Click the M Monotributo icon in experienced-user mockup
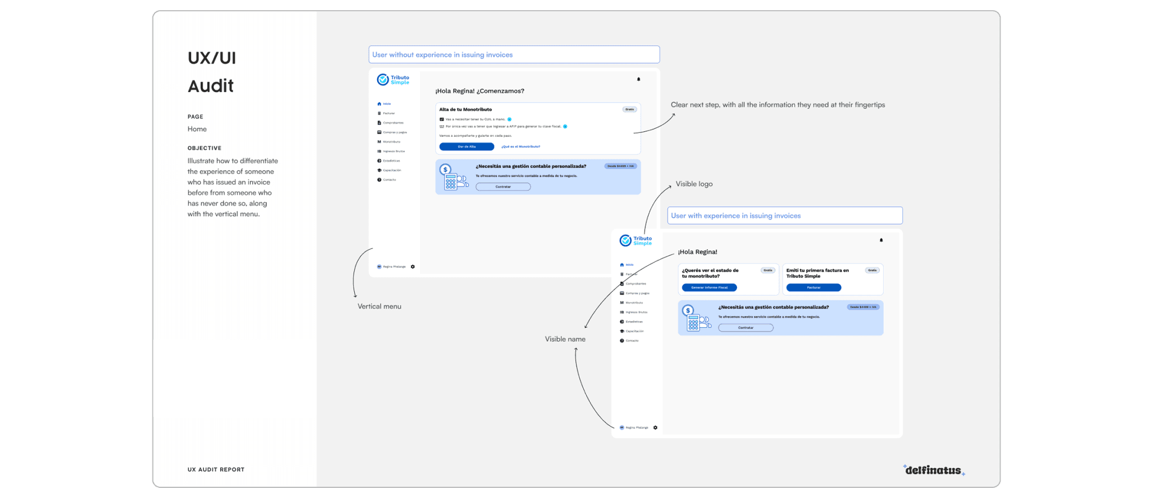Image resolution: width=1153 pixels, height=498 pixels. click(x=622, y=303)
